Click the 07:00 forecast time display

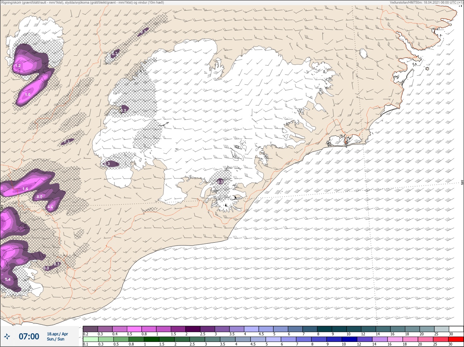29,336
